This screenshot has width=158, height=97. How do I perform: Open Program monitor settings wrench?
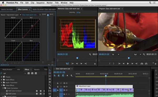click(144, 54)
